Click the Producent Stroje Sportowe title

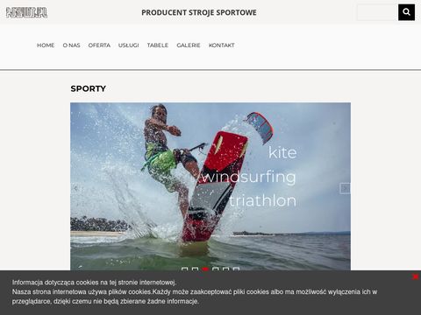click(199, 12)
